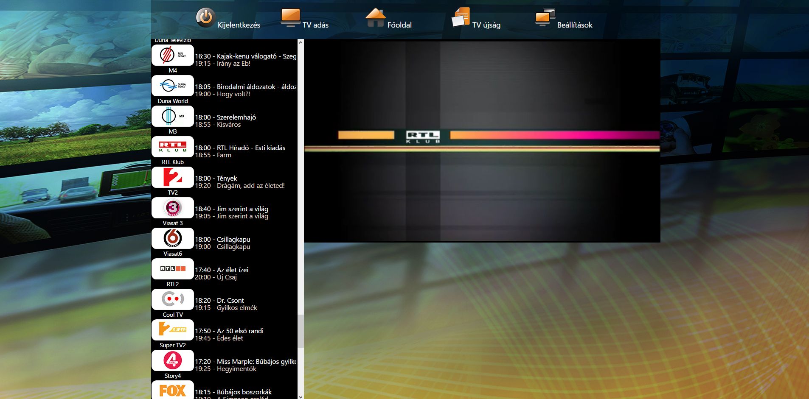Click the '18:00 - RTL Híradó - Esti kiadás' programme
The image size is (809, 399).
[240, 148]
